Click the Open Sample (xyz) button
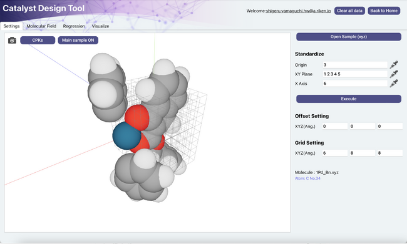 click(x=349, y=37)
